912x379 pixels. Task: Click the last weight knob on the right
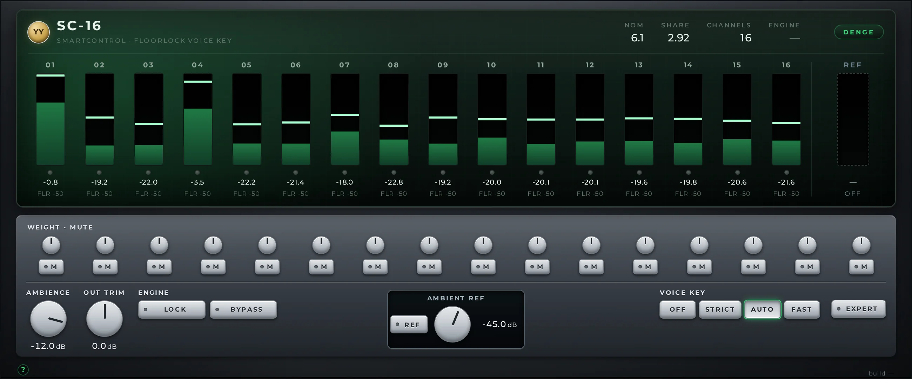pyautogui.click(x=861, y=245)
